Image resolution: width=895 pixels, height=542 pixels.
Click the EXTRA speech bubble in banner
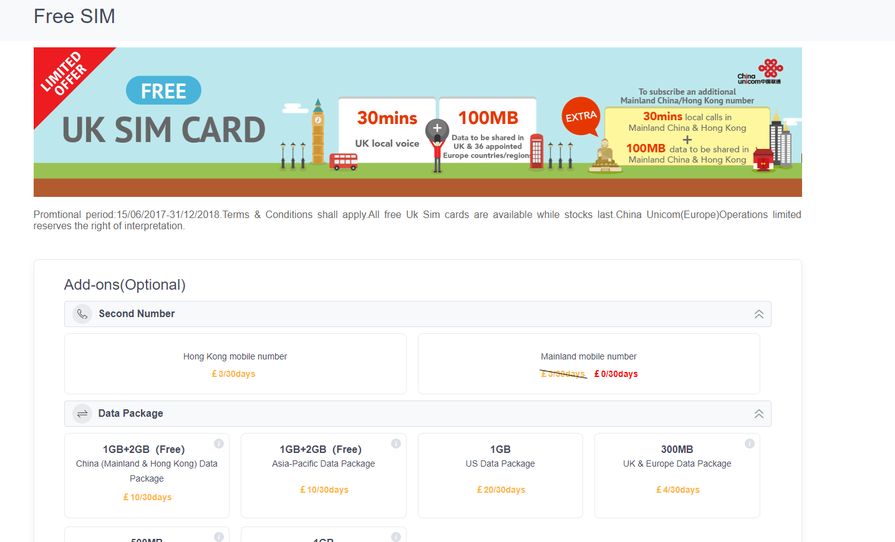pyautogui.click(x=581, y=116)
